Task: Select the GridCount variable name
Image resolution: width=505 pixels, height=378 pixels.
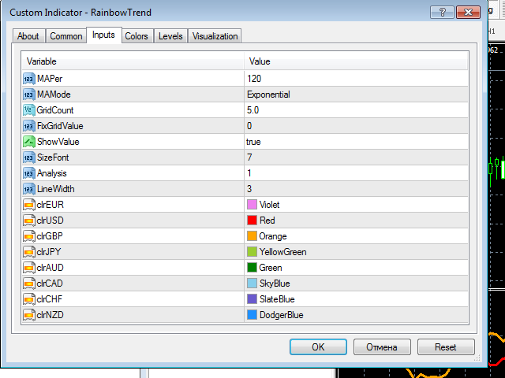Action: click(55, 110)
